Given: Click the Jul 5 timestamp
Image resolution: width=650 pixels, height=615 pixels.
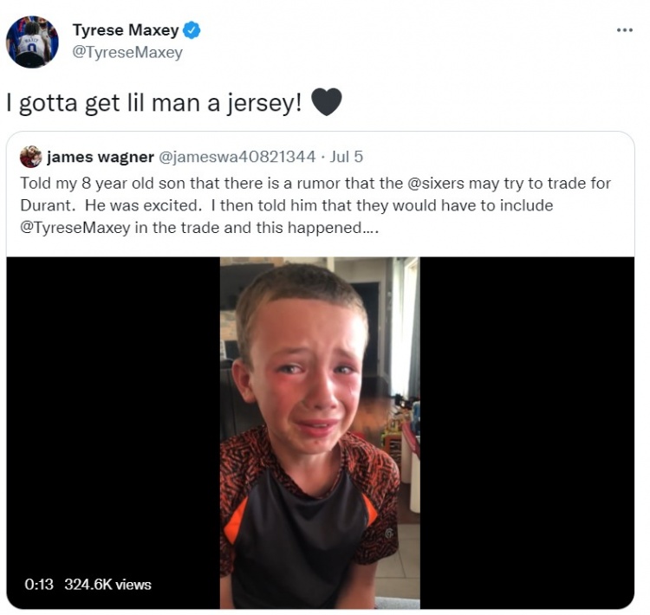Looking at the screenshot, I should [x=346, y=157].
